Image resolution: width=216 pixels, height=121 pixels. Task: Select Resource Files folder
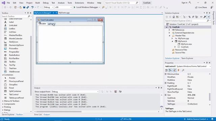181,50
